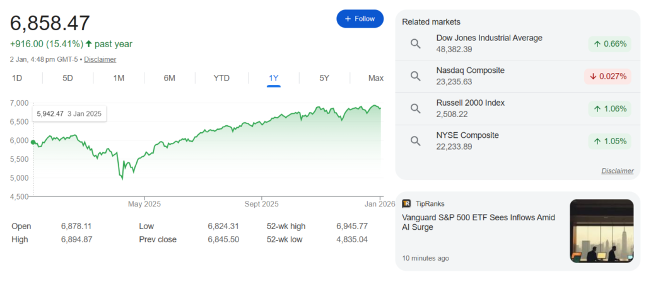The width and height of the screenshot is (646, 282).
Task: Click search icon beside Russell 2000 Index
Action: point(415,108)
